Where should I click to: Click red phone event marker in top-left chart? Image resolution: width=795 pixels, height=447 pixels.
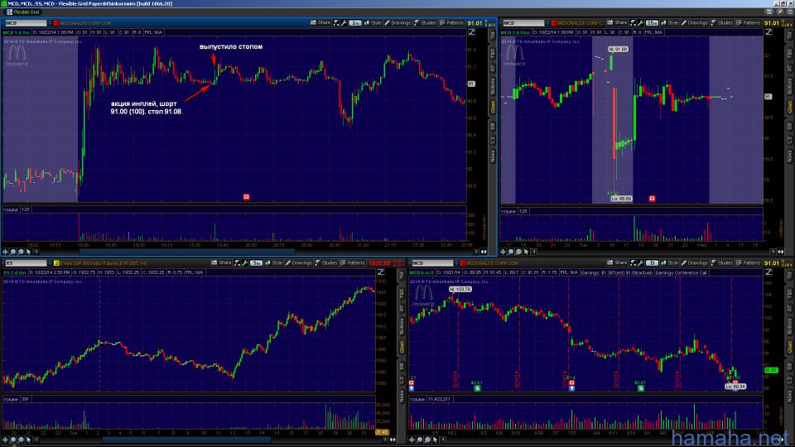tap(247, 197)
